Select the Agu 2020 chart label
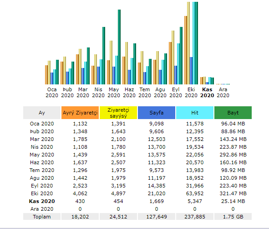The width and height of the screenshot is (269, 229). click(x=160, y=92)
